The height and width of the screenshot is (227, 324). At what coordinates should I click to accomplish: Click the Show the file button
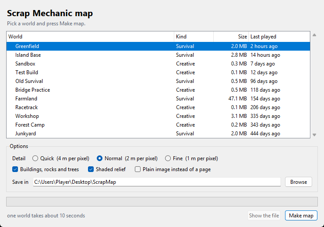click(x=264, y=216)
